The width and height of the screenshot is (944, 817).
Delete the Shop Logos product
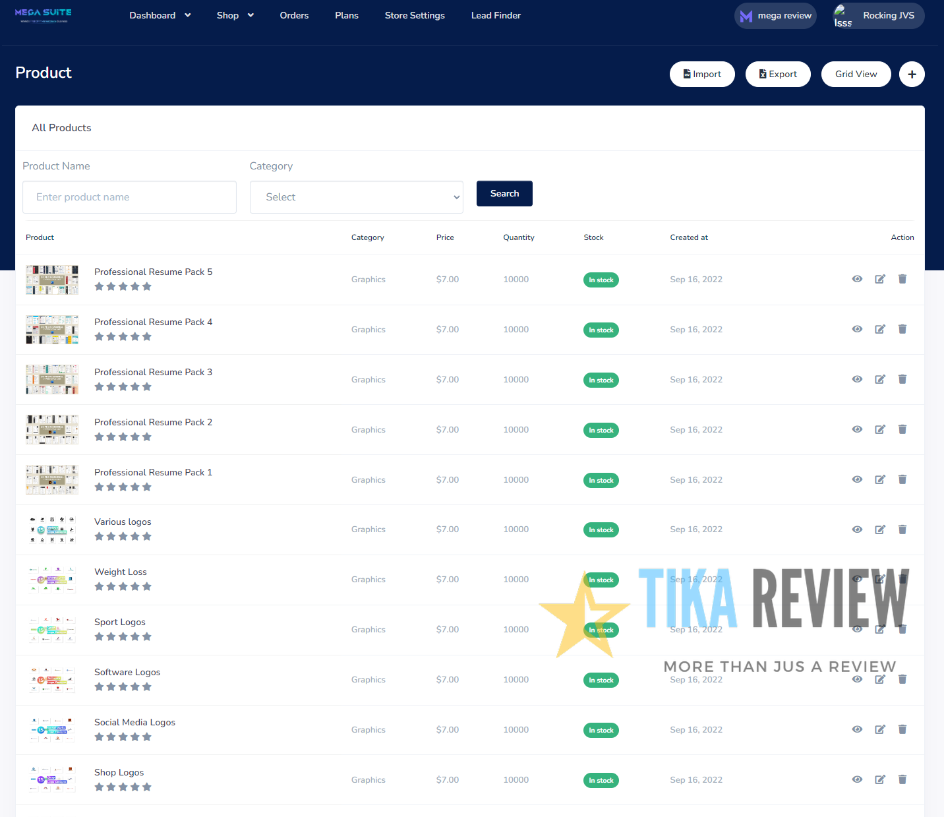coord(902,779)
